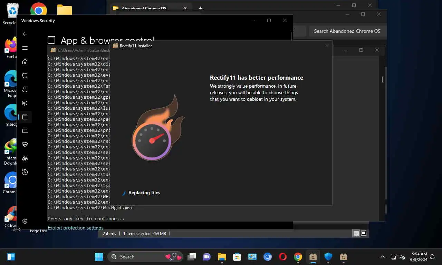Image resolution: width=442 pixels, height=265 pixels.
Task: Go back using Windows Security back arrow
Action: pyautogui.click(x=25, y=34)
